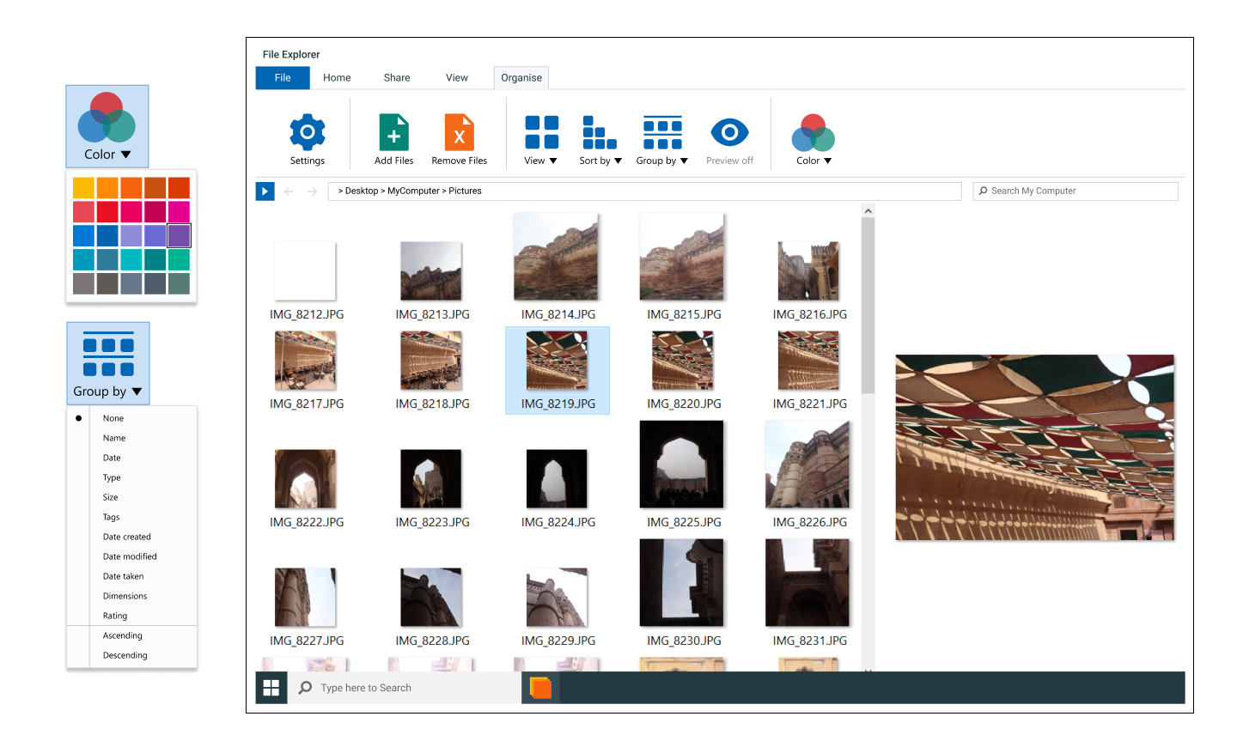Click the orange taskbar app icon

[x=540, y=688]
